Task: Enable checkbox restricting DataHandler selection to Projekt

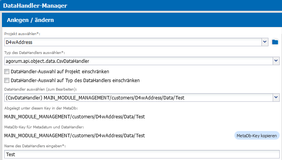Action: pos(7,72)
